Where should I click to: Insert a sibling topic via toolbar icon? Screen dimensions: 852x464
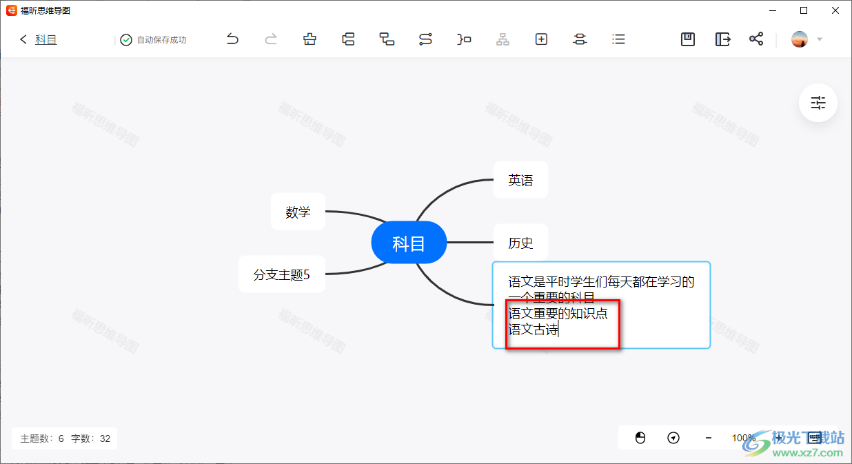point(348,39)
